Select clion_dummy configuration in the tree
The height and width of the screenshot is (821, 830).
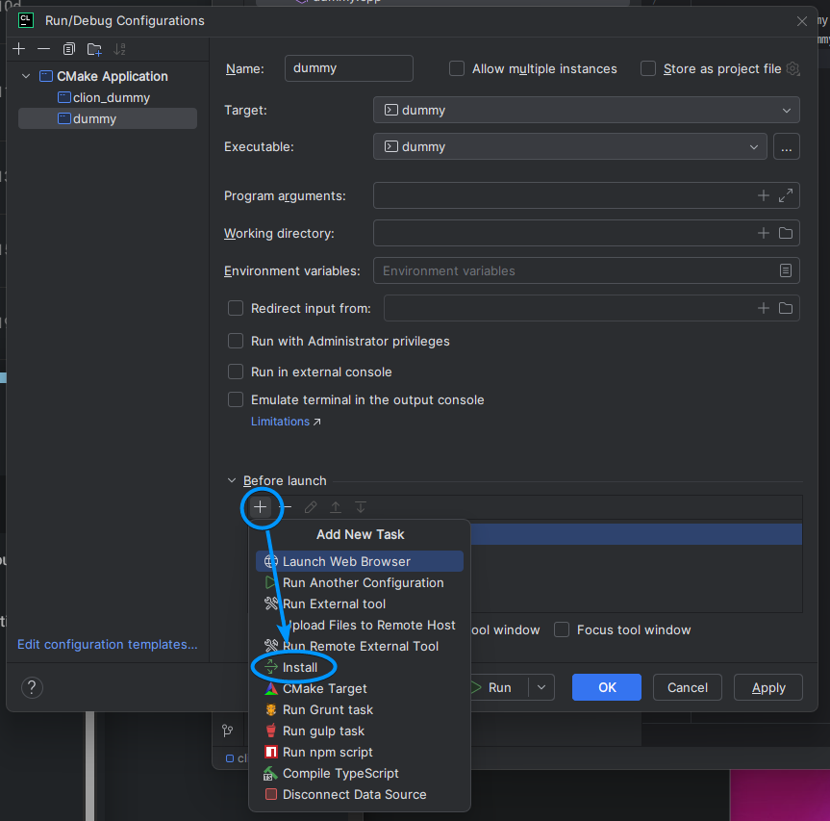coord(111,97)
